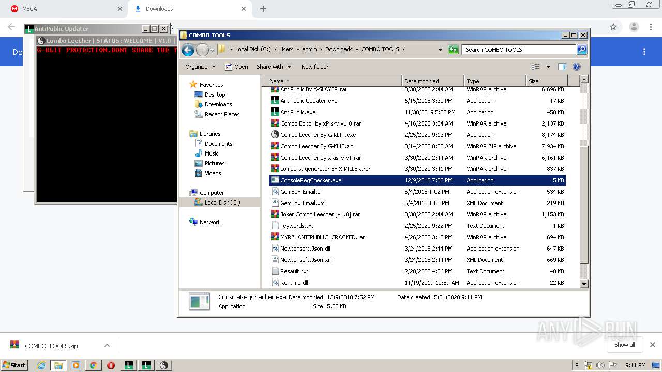
Task: Switch to the Downloads browser tab
Action: click(189, 9)
